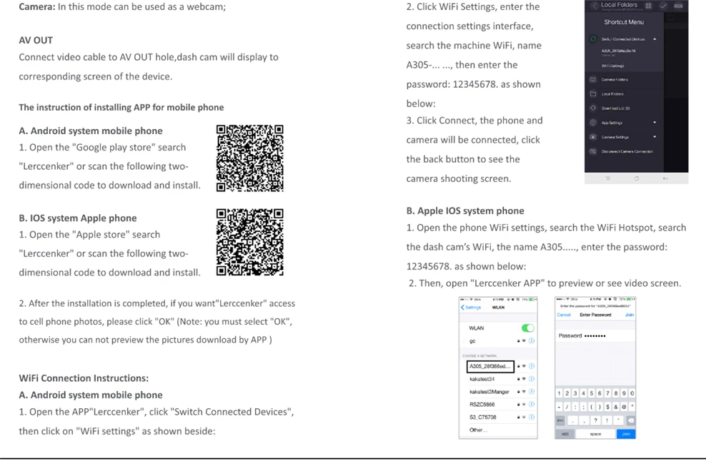Choose the A305_28f366ed network
The height and width of the screenshot is (466, 706).
point(490,367)
